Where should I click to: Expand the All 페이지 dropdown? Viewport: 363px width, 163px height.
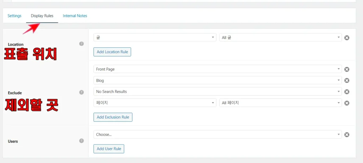(x=280, y=103)
